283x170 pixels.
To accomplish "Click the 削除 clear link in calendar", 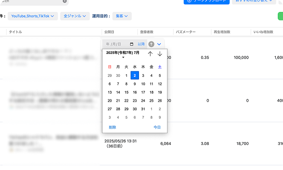I will (113, 127).
